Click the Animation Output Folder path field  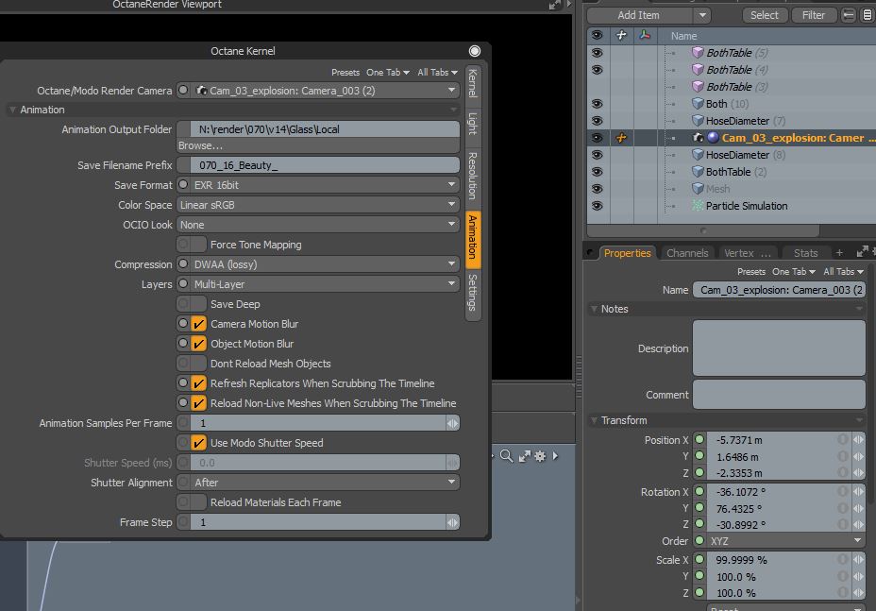pos(325,129)
